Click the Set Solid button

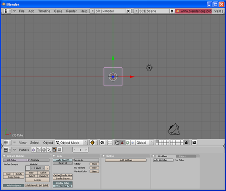tap(43, 185)
